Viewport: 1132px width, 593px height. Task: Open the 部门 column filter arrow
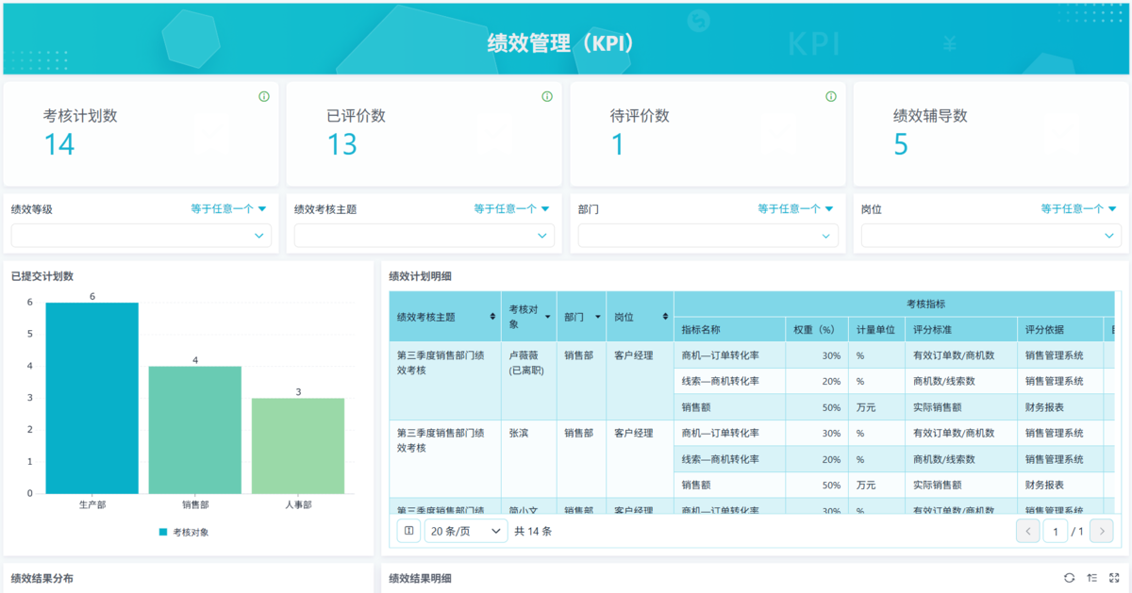(597, 317)
